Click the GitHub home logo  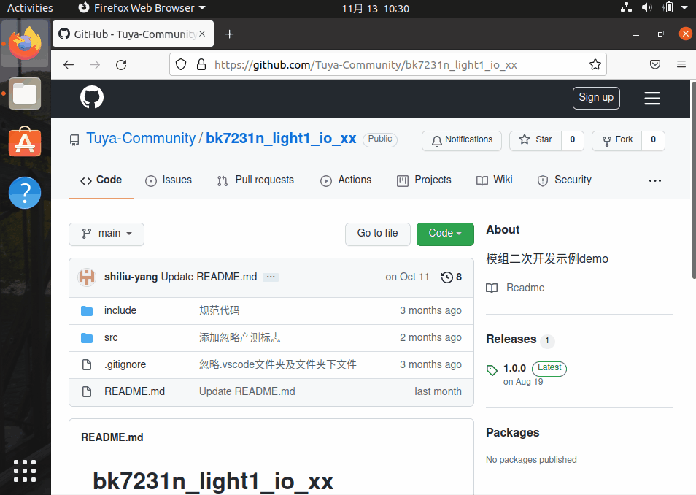tap(92, 97)
